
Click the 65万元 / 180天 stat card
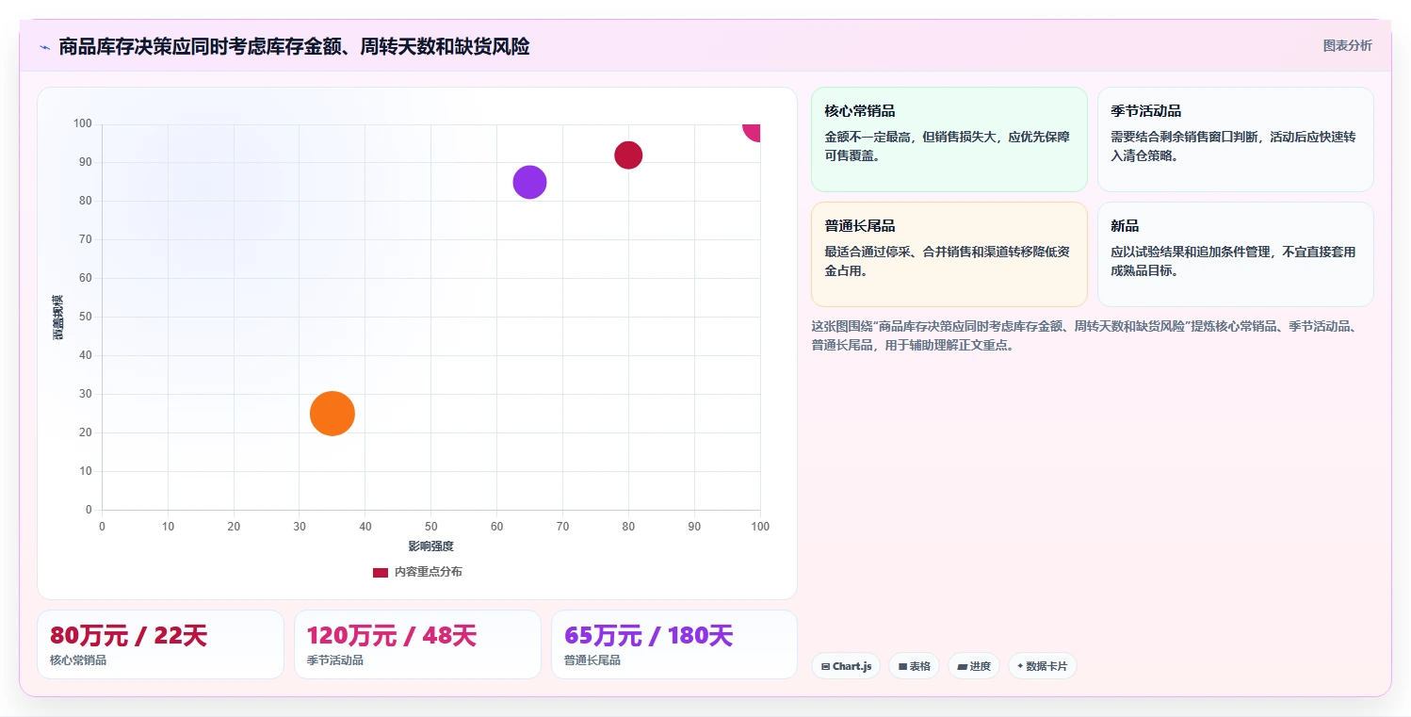[x=674, y=644]
